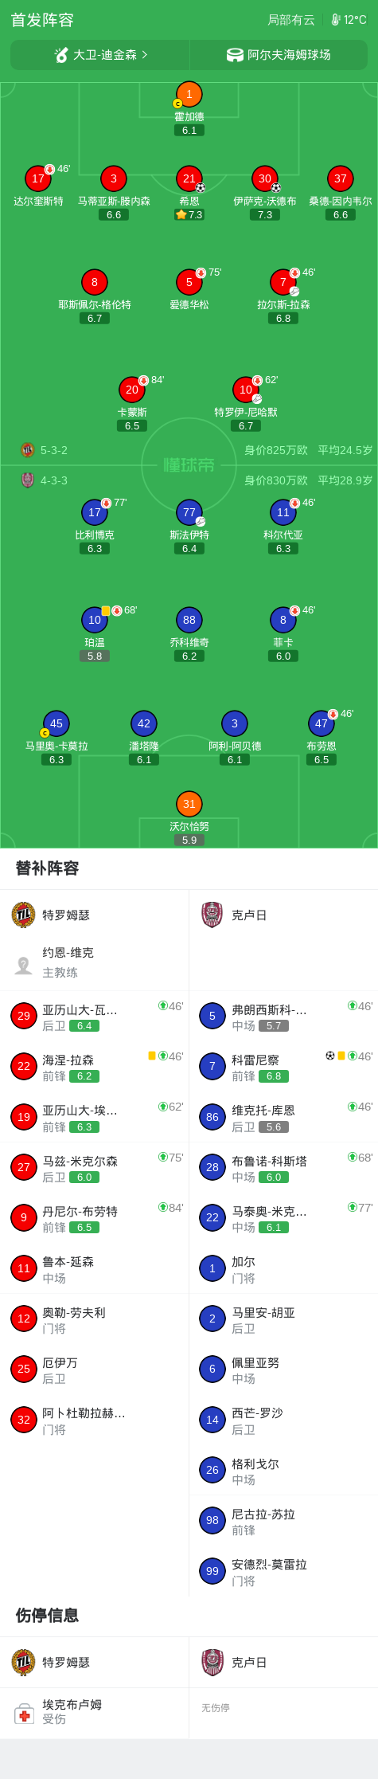
Task: Select bench player 尼古拉-苏拉 number 98
Action: [283, 1521]
